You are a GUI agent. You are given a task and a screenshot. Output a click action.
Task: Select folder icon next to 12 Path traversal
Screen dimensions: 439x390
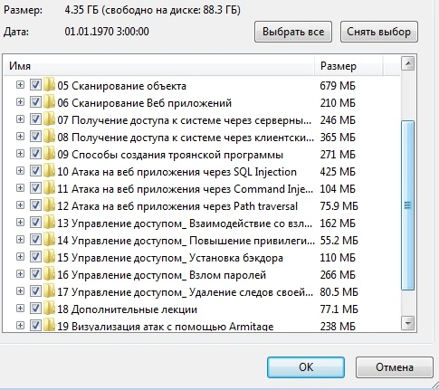[x=49, y=205]
